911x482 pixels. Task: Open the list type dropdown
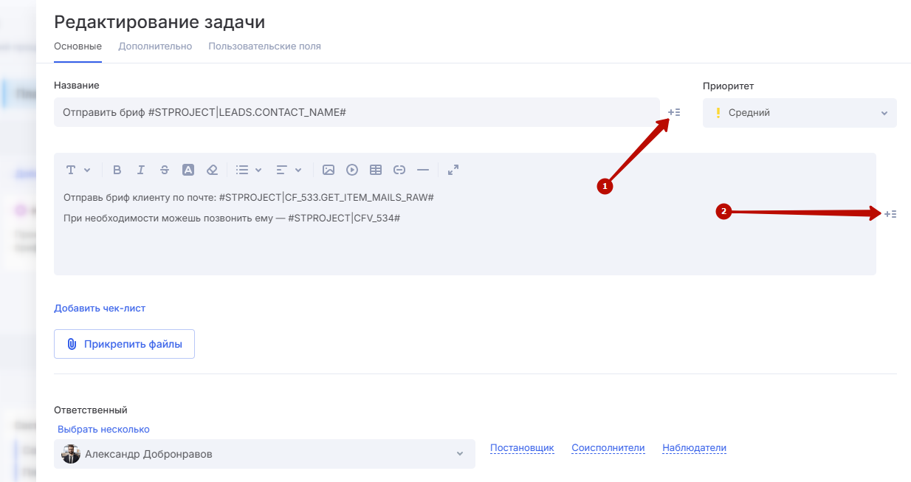point(249,170)
